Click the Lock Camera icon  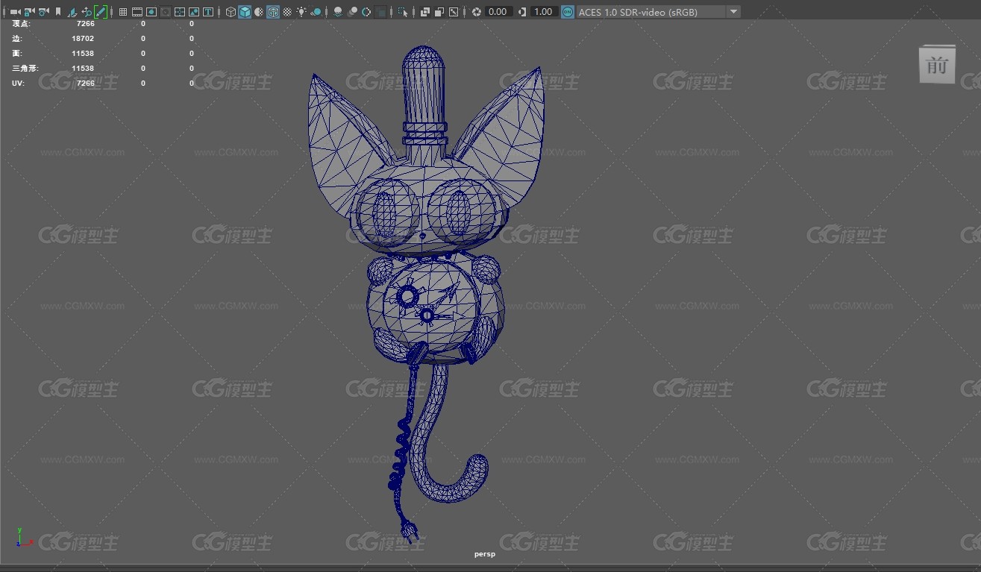[x=29, y=12]
